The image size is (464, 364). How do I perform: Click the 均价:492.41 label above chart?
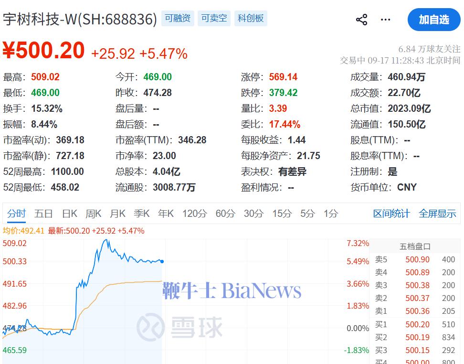[x=23, y=231]
